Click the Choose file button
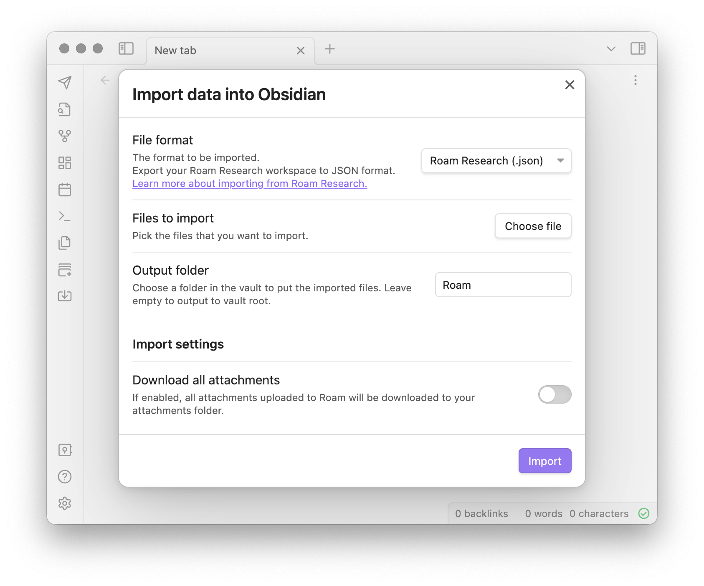 click(x=533, y=226)
